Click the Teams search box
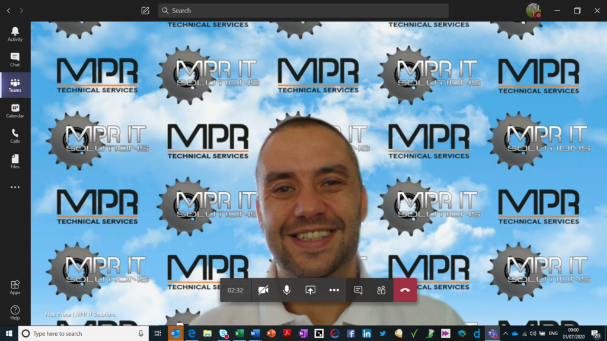Screen dimensions: 607x341 pyautogui.click(x=303, y=11)
